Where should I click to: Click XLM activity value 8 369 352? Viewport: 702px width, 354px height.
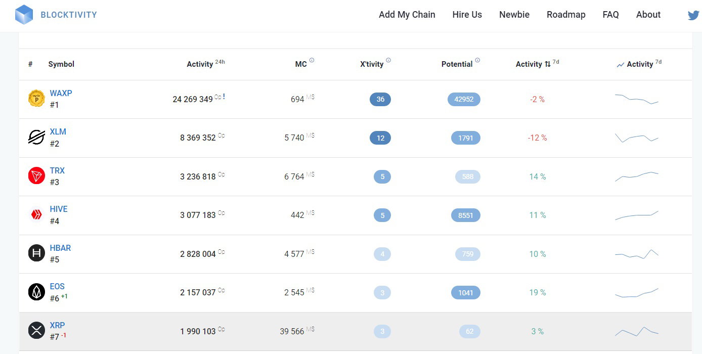tap(198, 138)
